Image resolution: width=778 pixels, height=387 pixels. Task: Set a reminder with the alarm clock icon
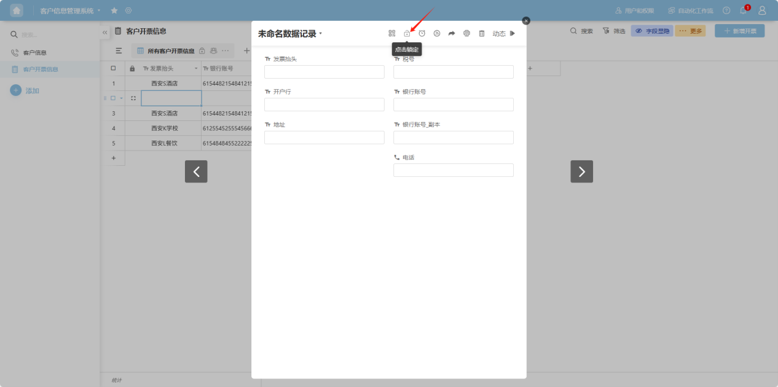(422, 34)
